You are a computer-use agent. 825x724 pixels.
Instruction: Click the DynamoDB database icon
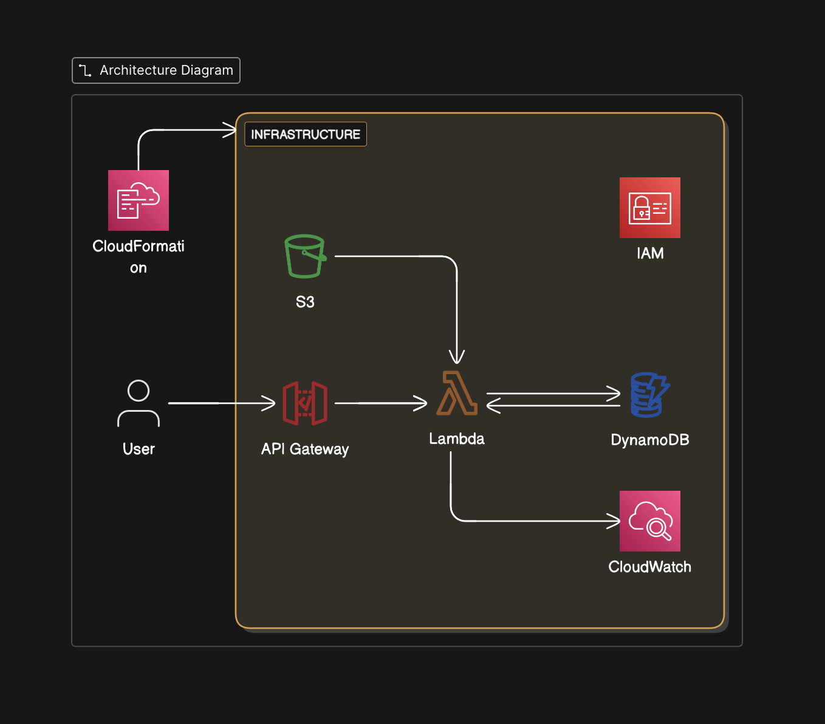click(649, 395)
